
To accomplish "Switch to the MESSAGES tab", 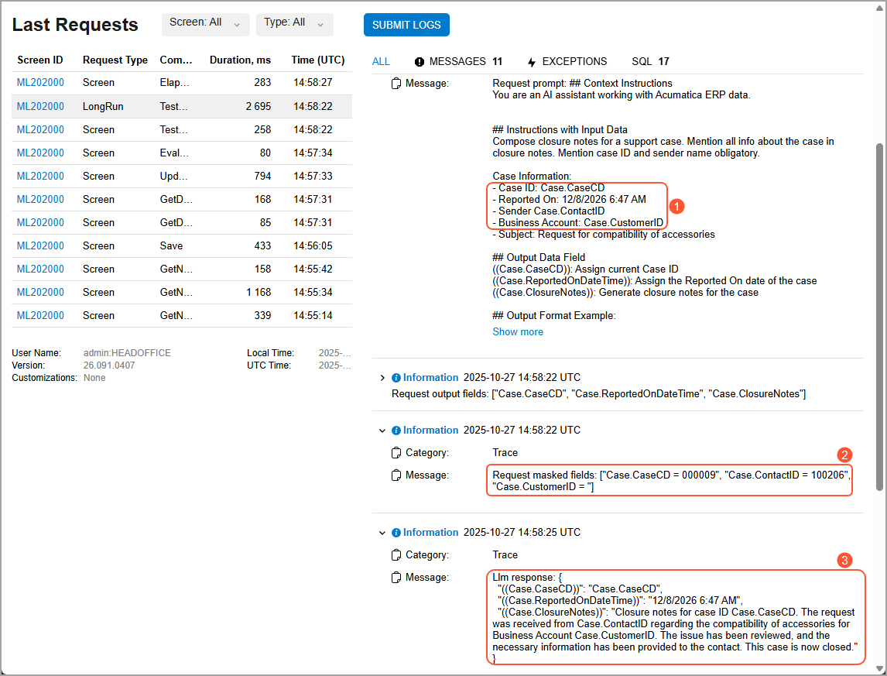I will (x=458, y=61).
